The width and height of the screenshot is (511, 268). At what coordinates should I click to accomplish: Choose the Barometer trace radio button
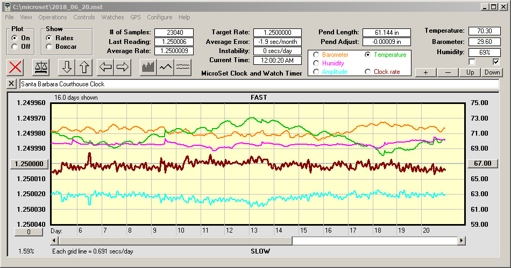click(x=316, y=55)
